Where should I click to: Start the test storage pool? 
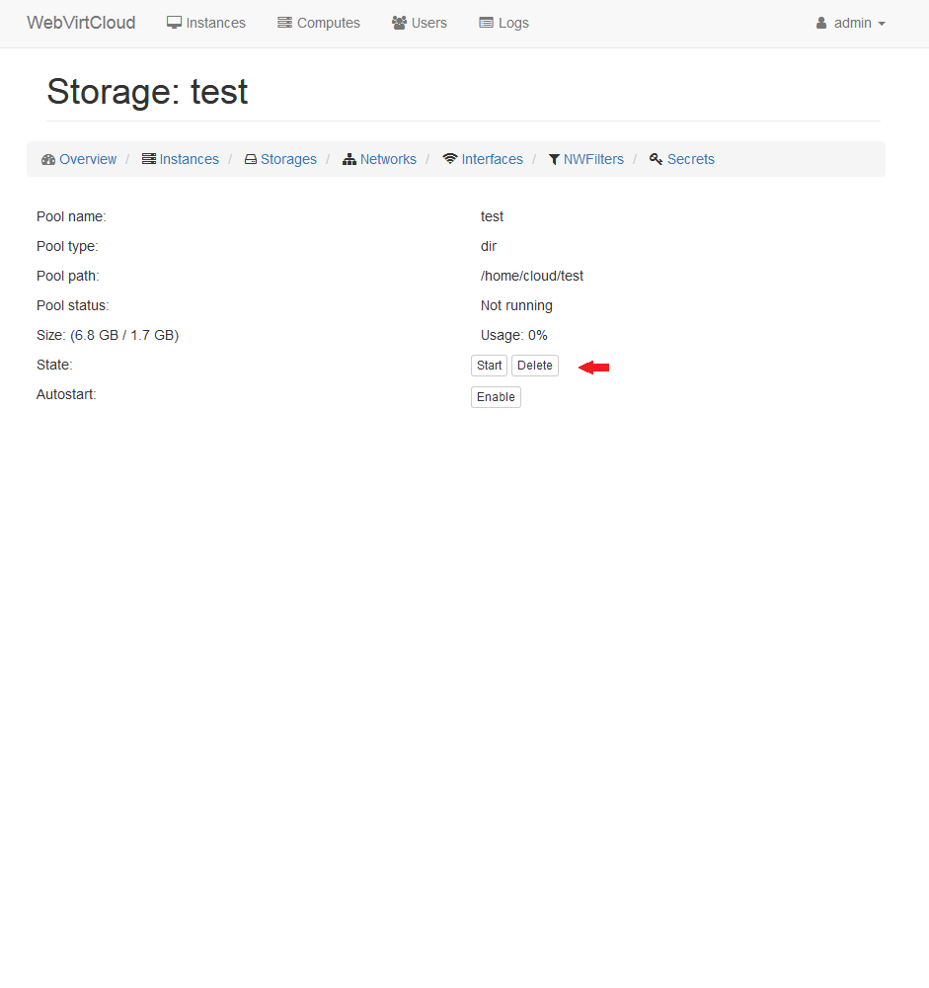[489, 366]
